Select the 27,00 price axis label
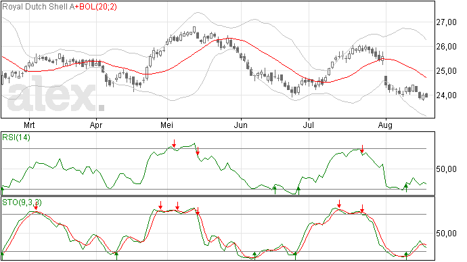 (x=446, y=22)
